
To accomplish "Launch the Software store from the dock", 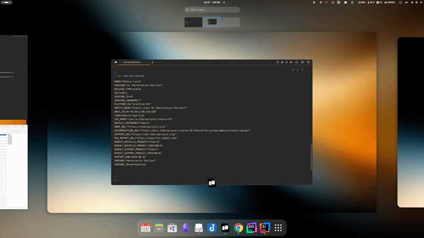I will [x=172, y=228].
